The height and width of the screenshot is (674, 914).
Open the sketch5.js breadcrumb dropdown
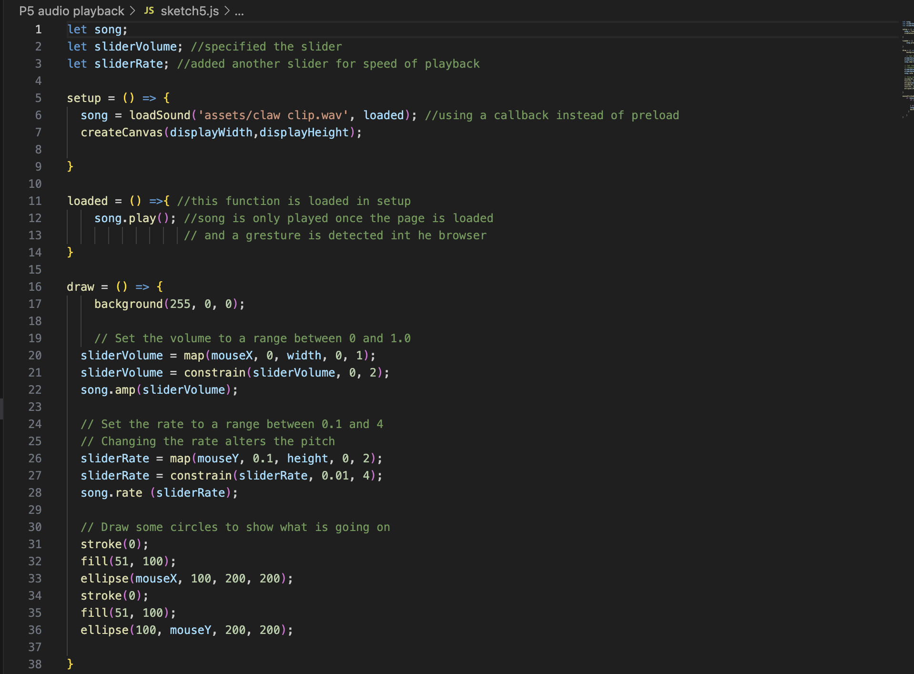[189, 11]
